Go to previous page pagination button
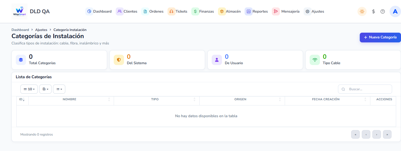 pos(366,134)
